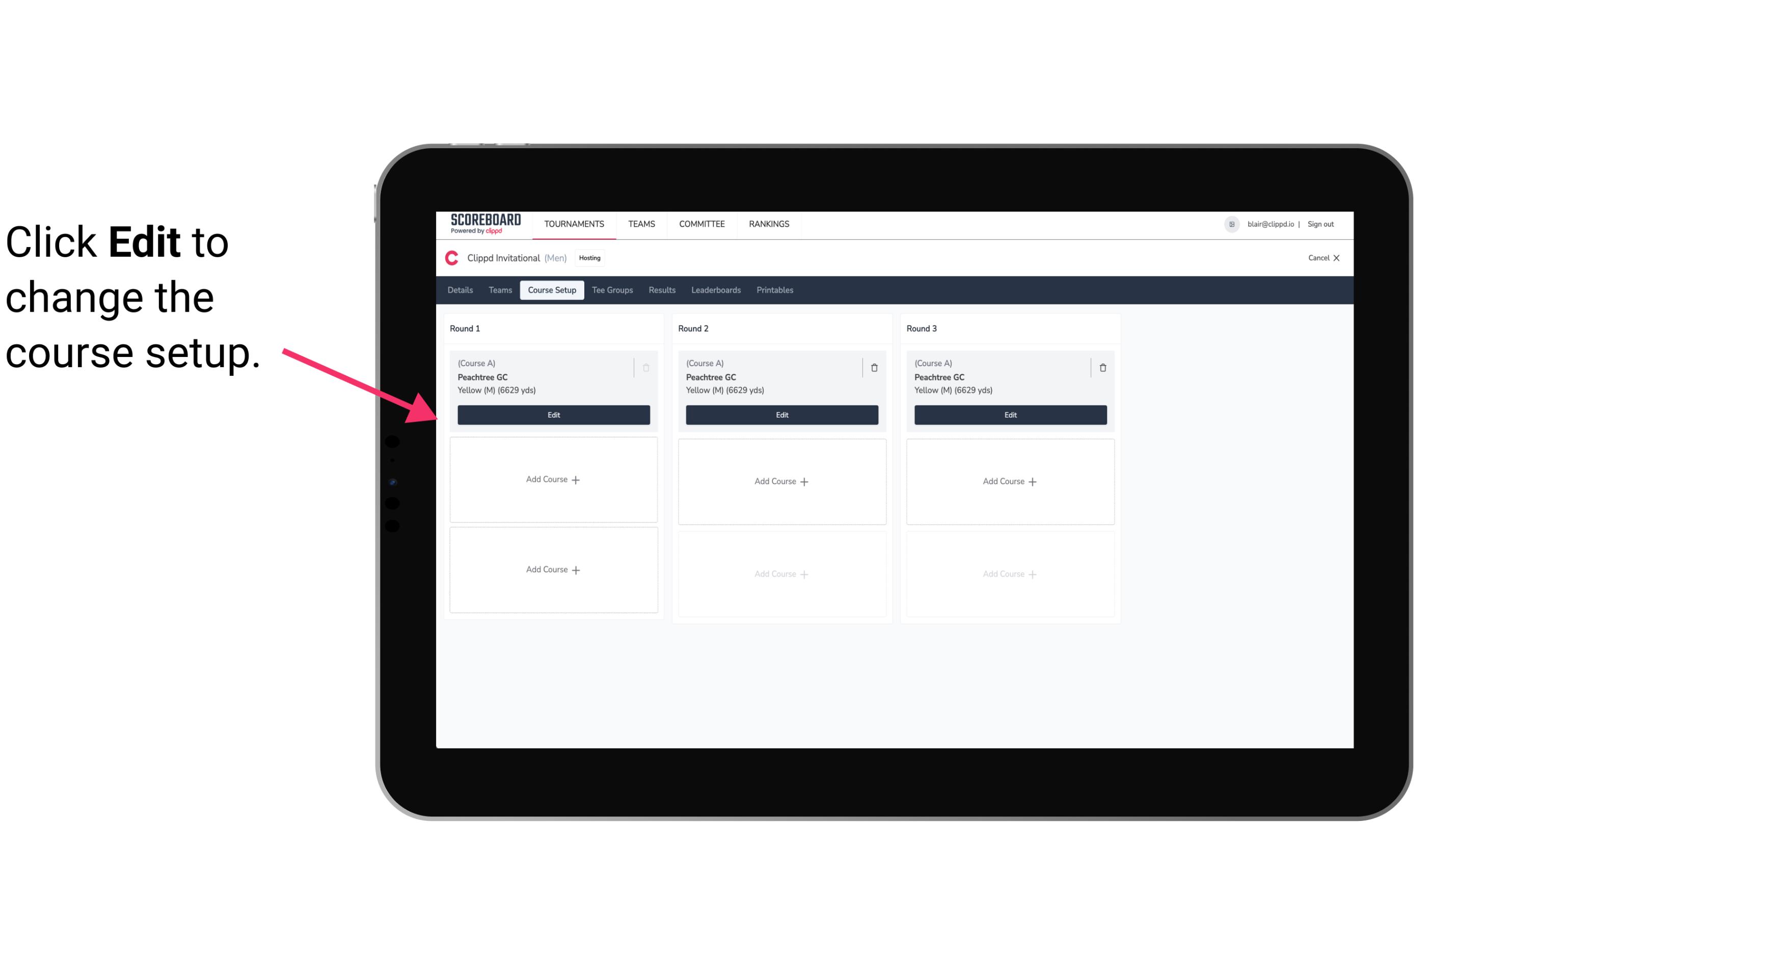Click Add Course in Round 1 second slot
The height and width of the screenshot is (959, 1783).
[553, 480]
